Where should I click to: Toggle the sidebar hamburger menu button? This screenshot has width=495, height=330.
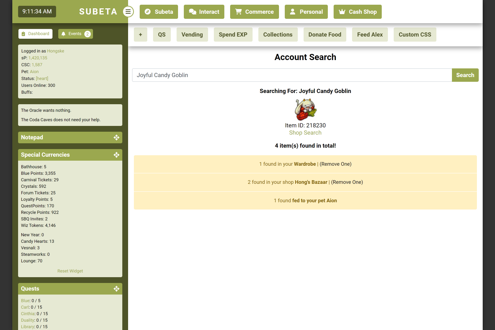coord(128,12)
